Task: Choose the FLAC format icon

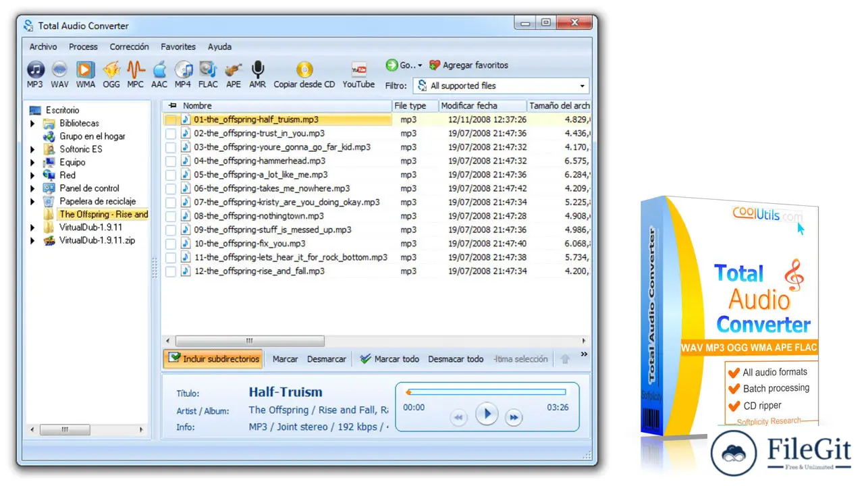Action: tap(208, 70)
